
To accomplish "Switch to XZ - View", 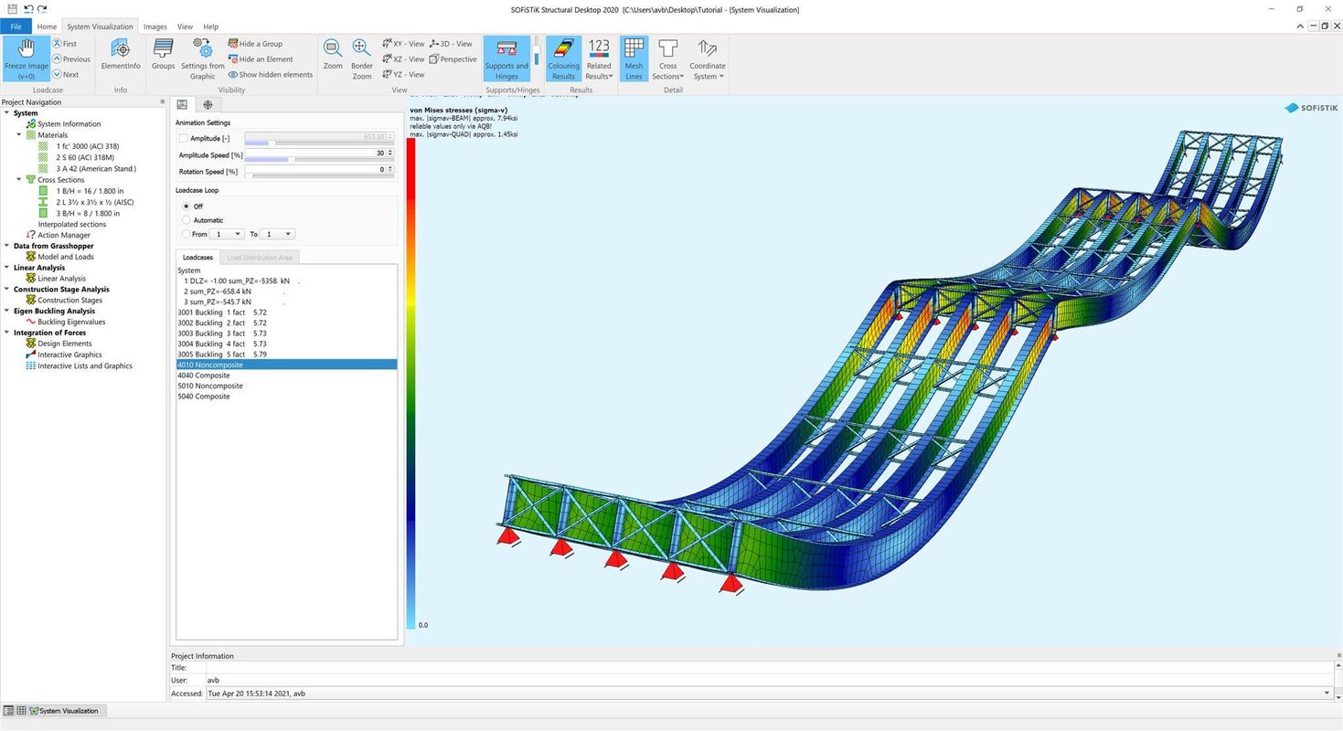I will pos(403,59).
